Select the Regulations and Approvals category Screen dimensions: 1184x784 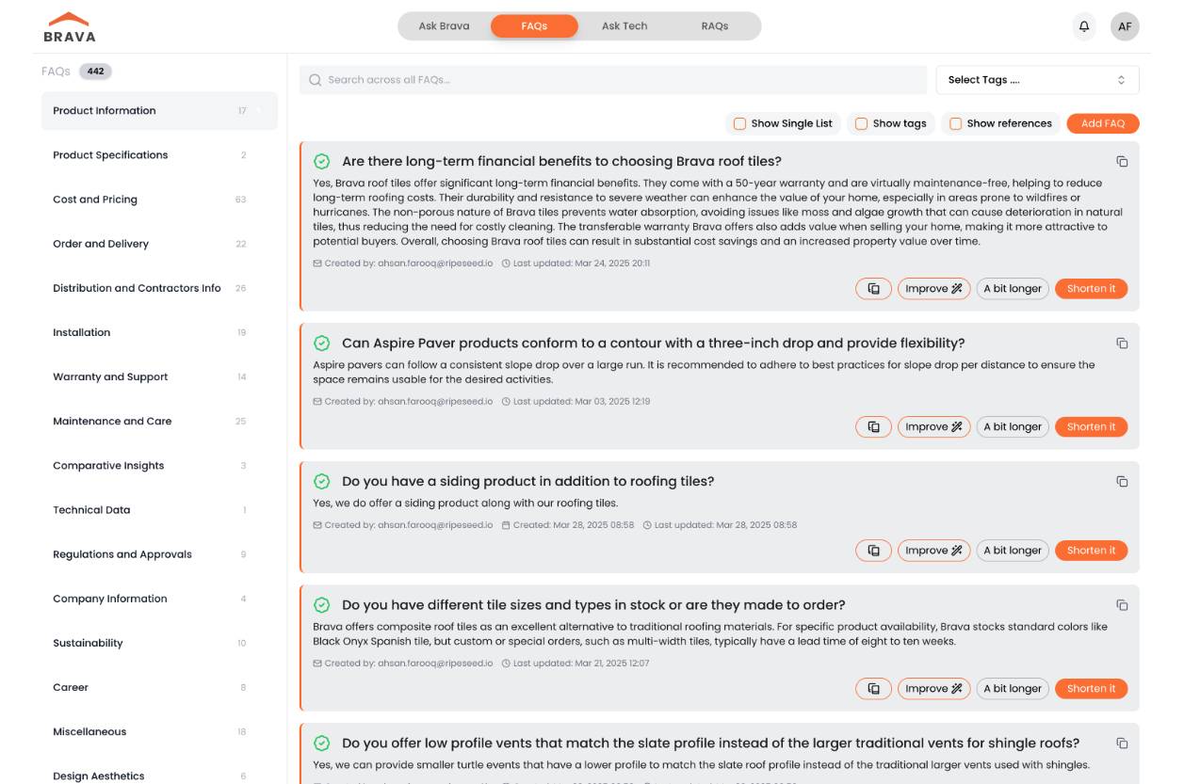click(159, 553)
